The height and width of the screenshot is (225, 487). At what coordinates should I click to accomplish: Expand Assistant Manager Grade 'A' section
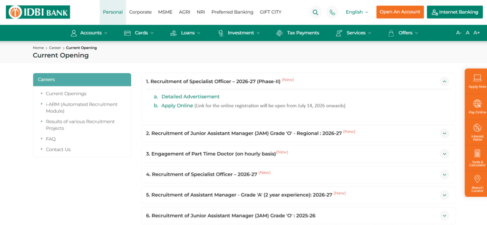[445, 195]
